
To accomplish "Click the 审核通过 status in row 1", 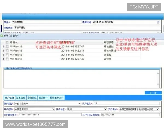I will [x=109, y=46].
